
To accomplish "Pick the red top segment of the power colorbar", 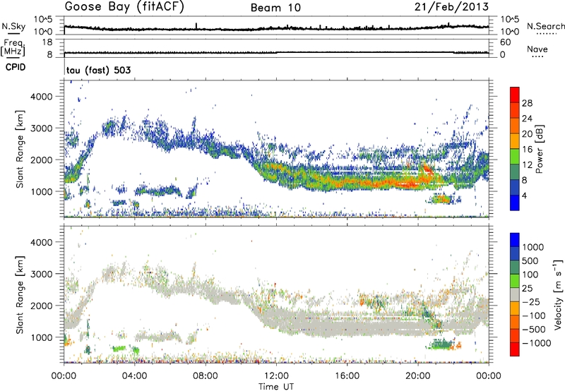I will [515, 95].
